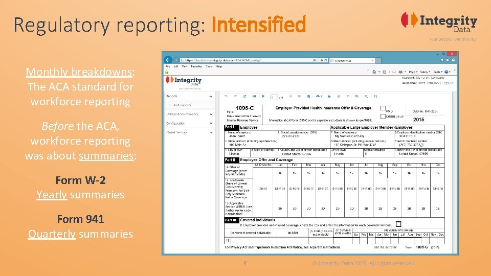
Task: Jump to first page of report
Action: point(254,97)
